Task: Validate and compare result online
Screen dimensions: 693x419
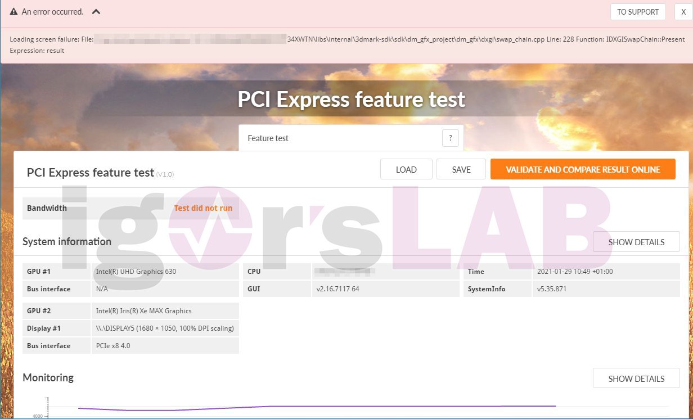Action: click(x=583, y=169)
